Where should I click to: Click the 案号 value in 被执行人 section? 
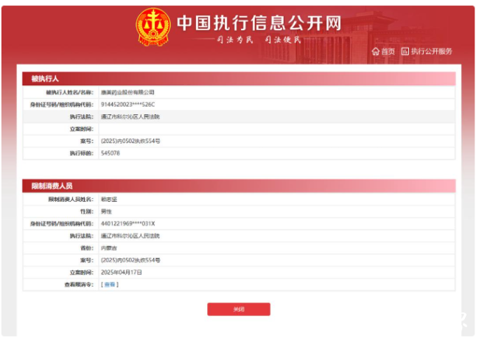pyautogui.click(x=130, y=141)
